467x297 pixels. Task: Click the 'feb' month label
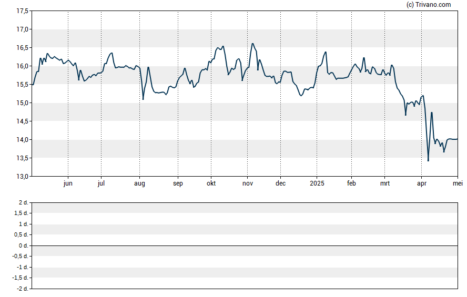[x=351, y=183]
